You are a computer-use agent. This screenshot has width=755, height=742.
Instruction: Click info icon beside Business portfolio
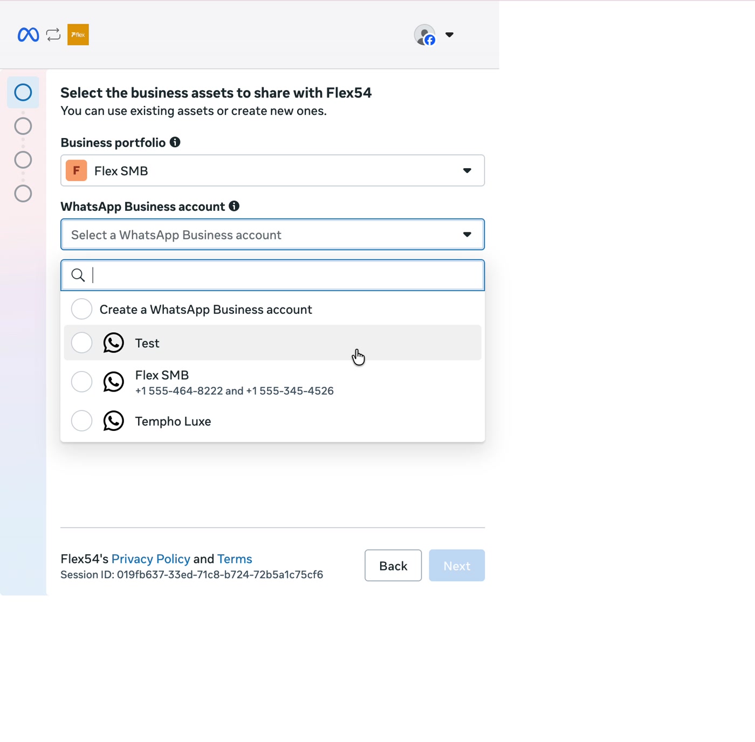pos(175,142)
